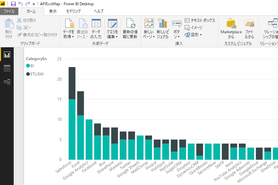Click the コピー (copy) button

24,28
